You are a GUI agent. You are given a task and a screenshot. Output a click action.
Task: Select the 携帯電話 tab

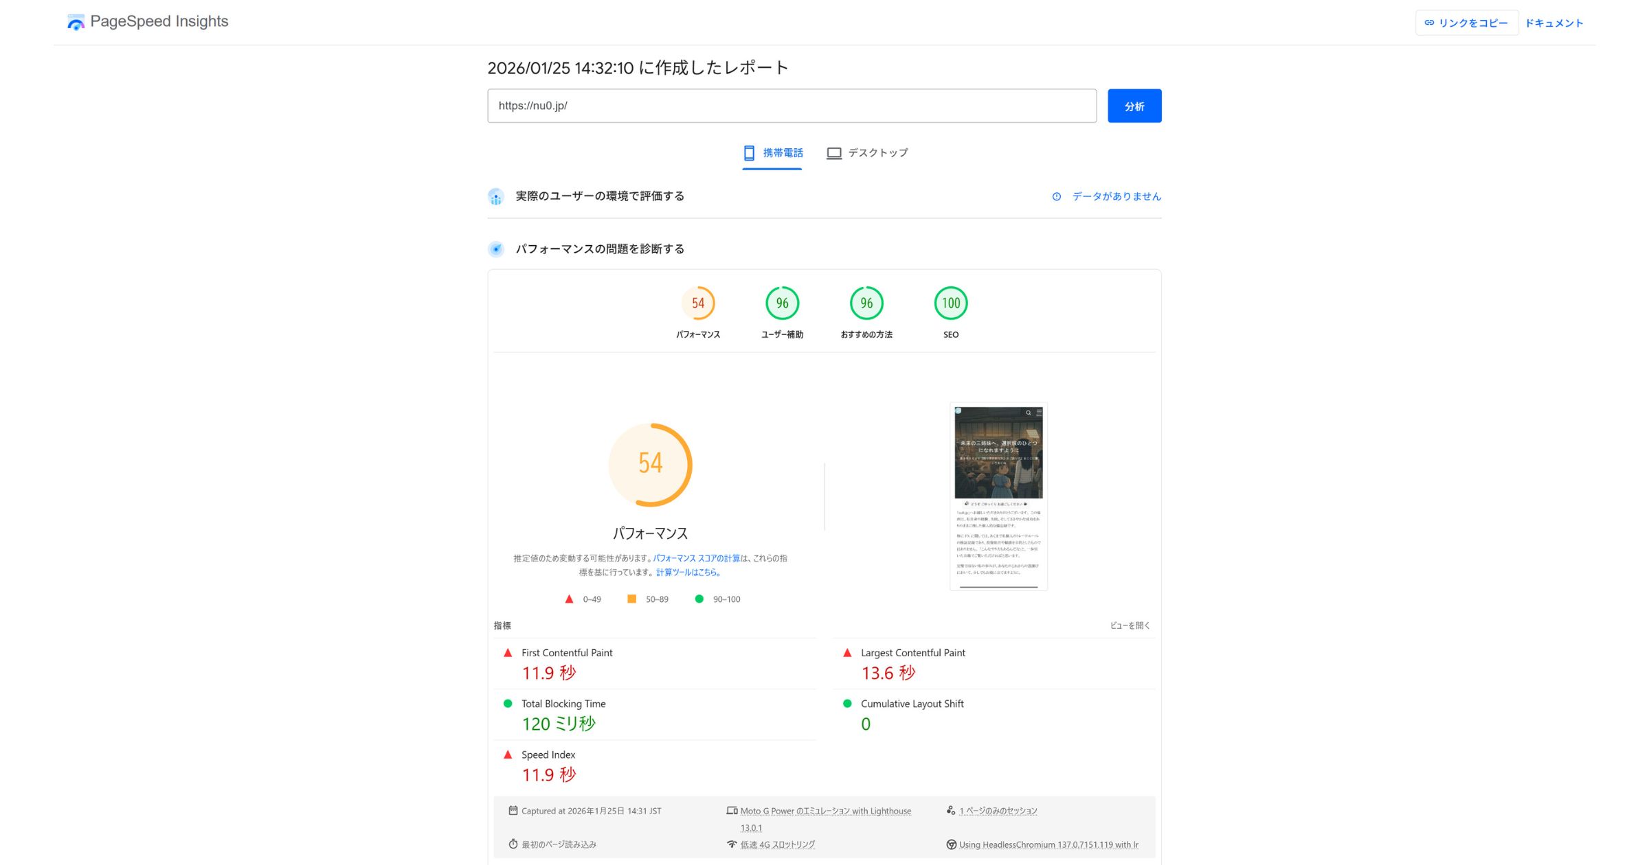[x=772, y=152]
